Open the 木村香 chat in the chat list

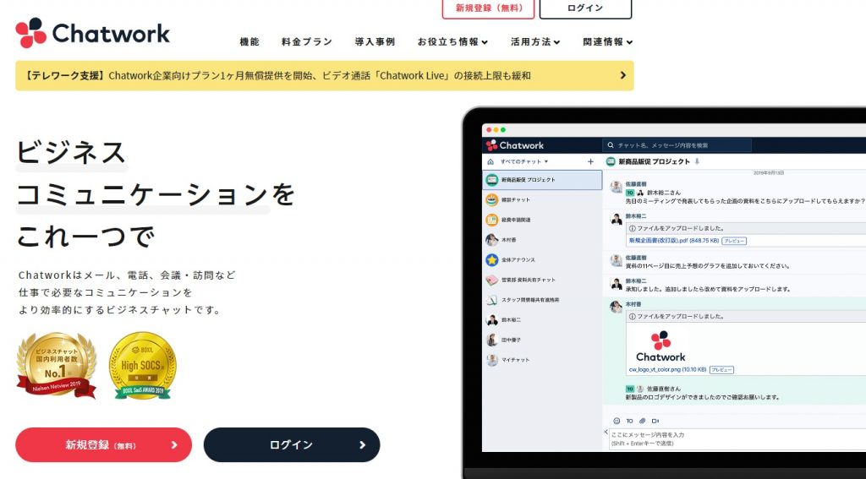[542, 240]
